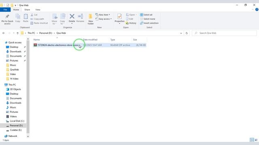Click the Edit command

point(129,19)
